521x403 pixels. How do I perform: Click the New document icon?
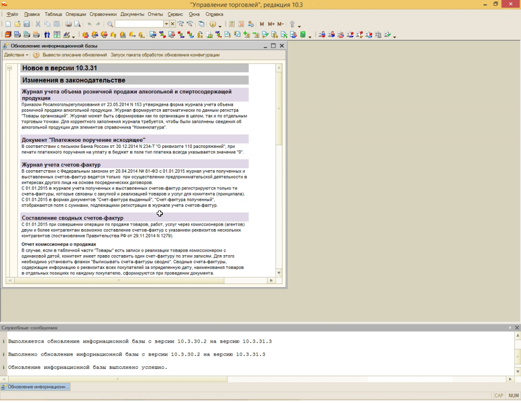(x=8, y=24)
